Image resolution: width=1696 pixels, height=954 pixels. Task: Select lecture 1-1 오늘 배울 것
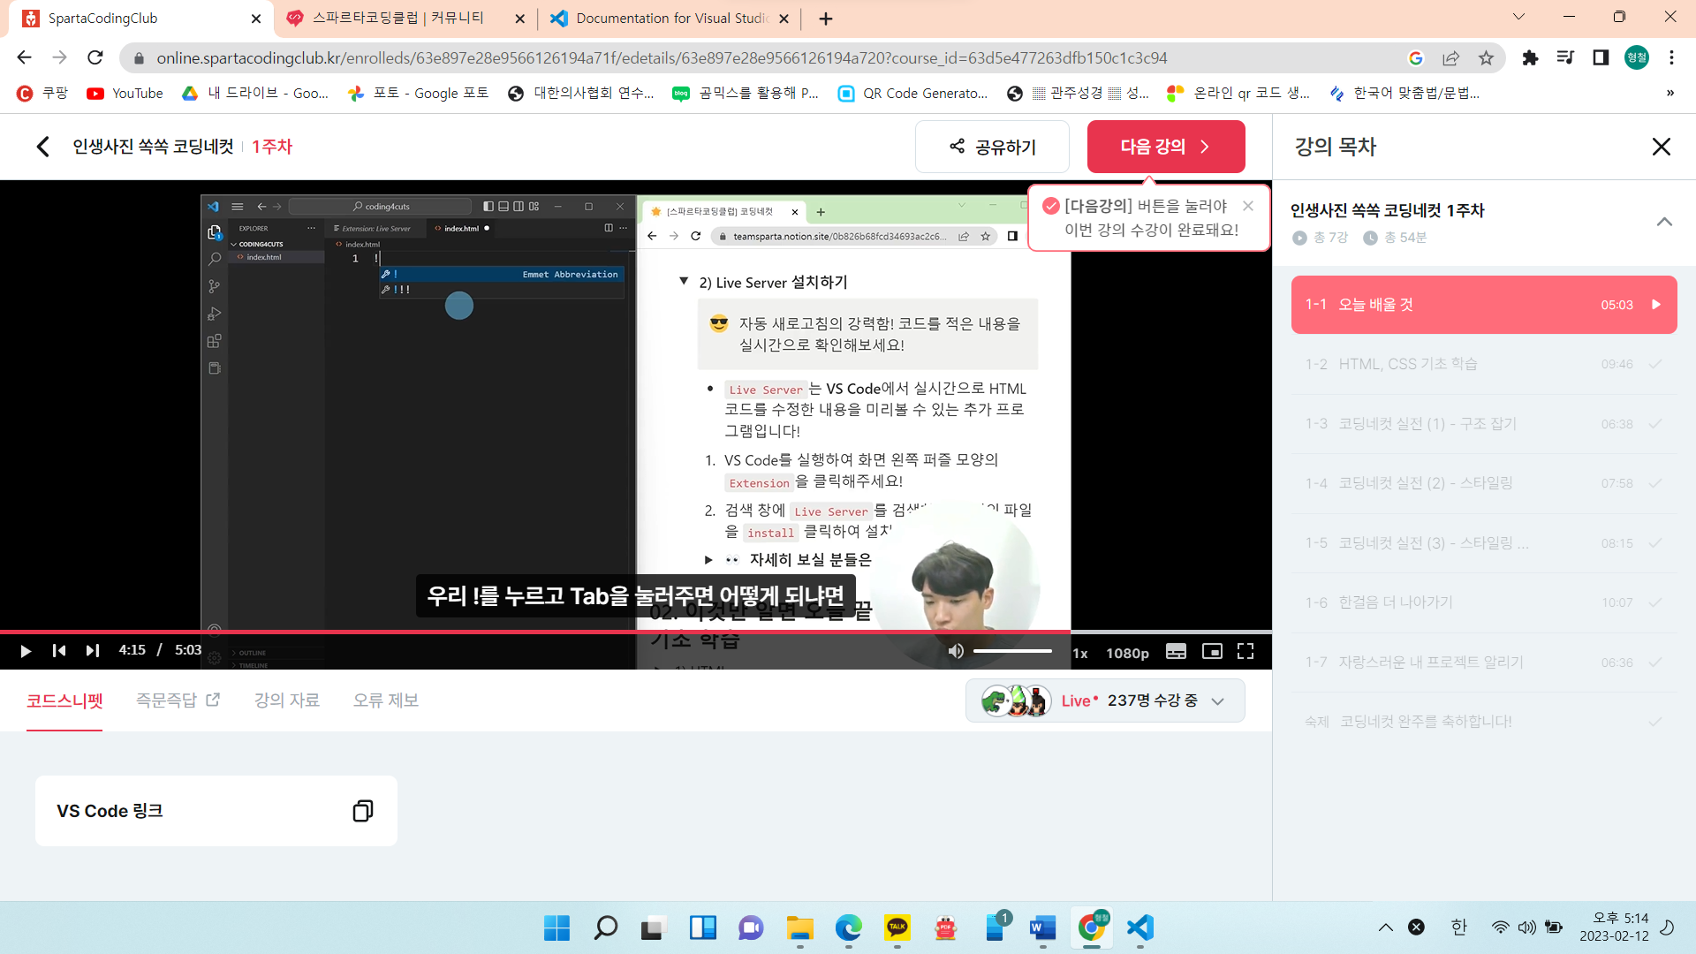click(1484, 305)
